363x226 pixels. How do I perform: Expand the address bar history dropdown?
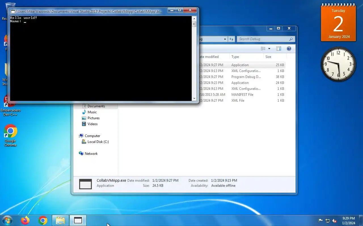click(x=225, y=39)
